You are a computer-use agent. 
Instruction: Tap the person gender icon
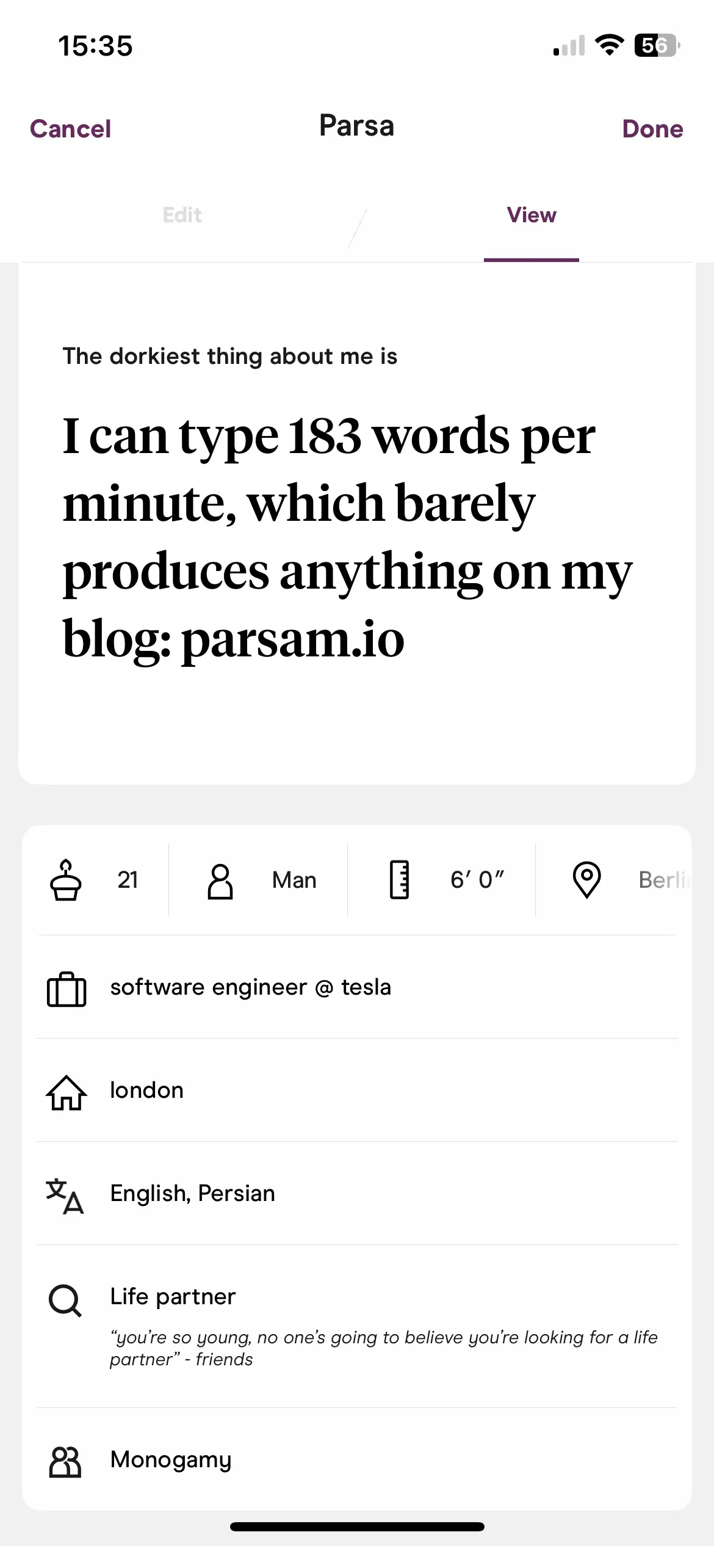220,880
